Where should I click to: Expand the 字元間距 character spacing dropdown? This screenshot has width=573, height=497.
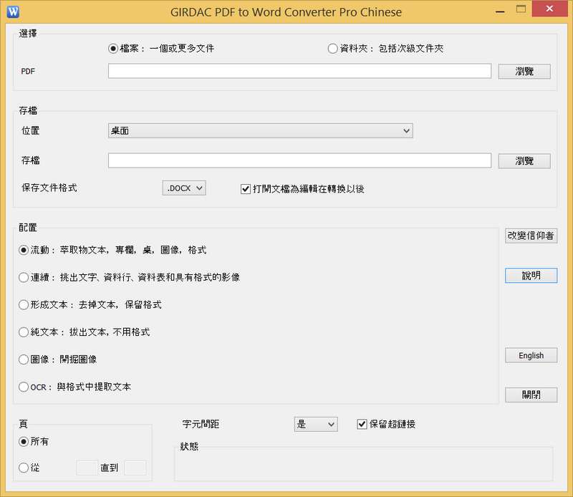316,424
